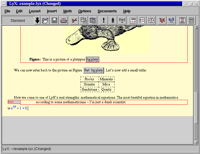200x154 pixels.
Task: Open the Options menu
Action: point(85,11)
